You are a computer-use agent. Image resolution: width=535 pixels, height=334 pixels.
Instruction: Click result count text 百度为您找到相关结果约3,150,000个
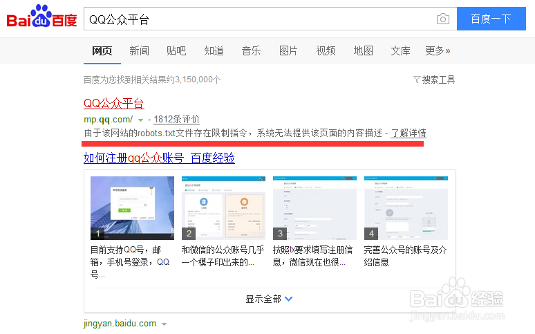pos(152,80)
